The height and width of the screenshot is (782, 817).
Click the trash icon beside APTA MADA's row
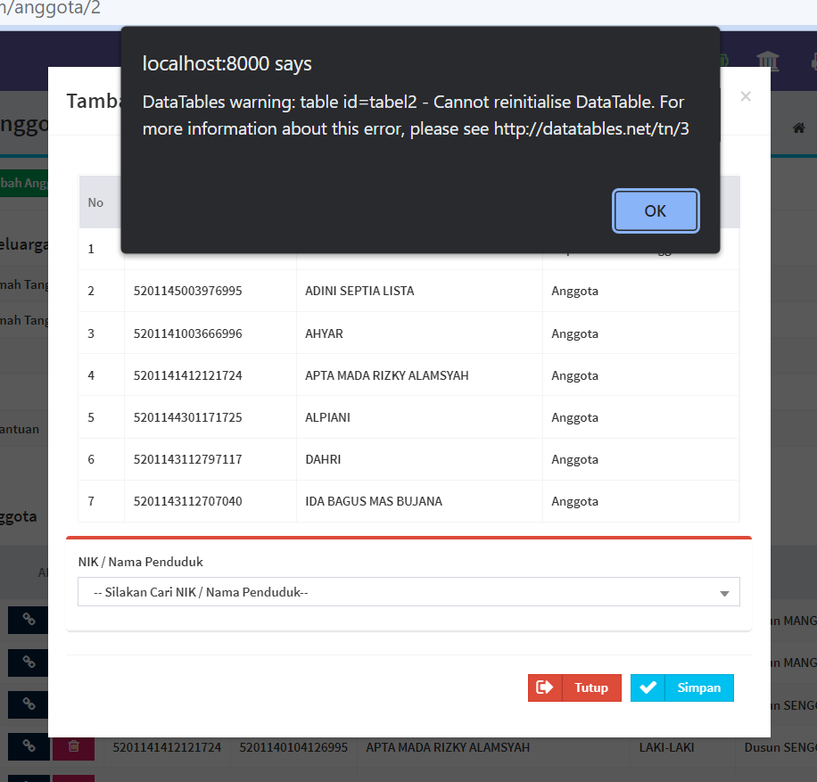[x=73, y=747]
